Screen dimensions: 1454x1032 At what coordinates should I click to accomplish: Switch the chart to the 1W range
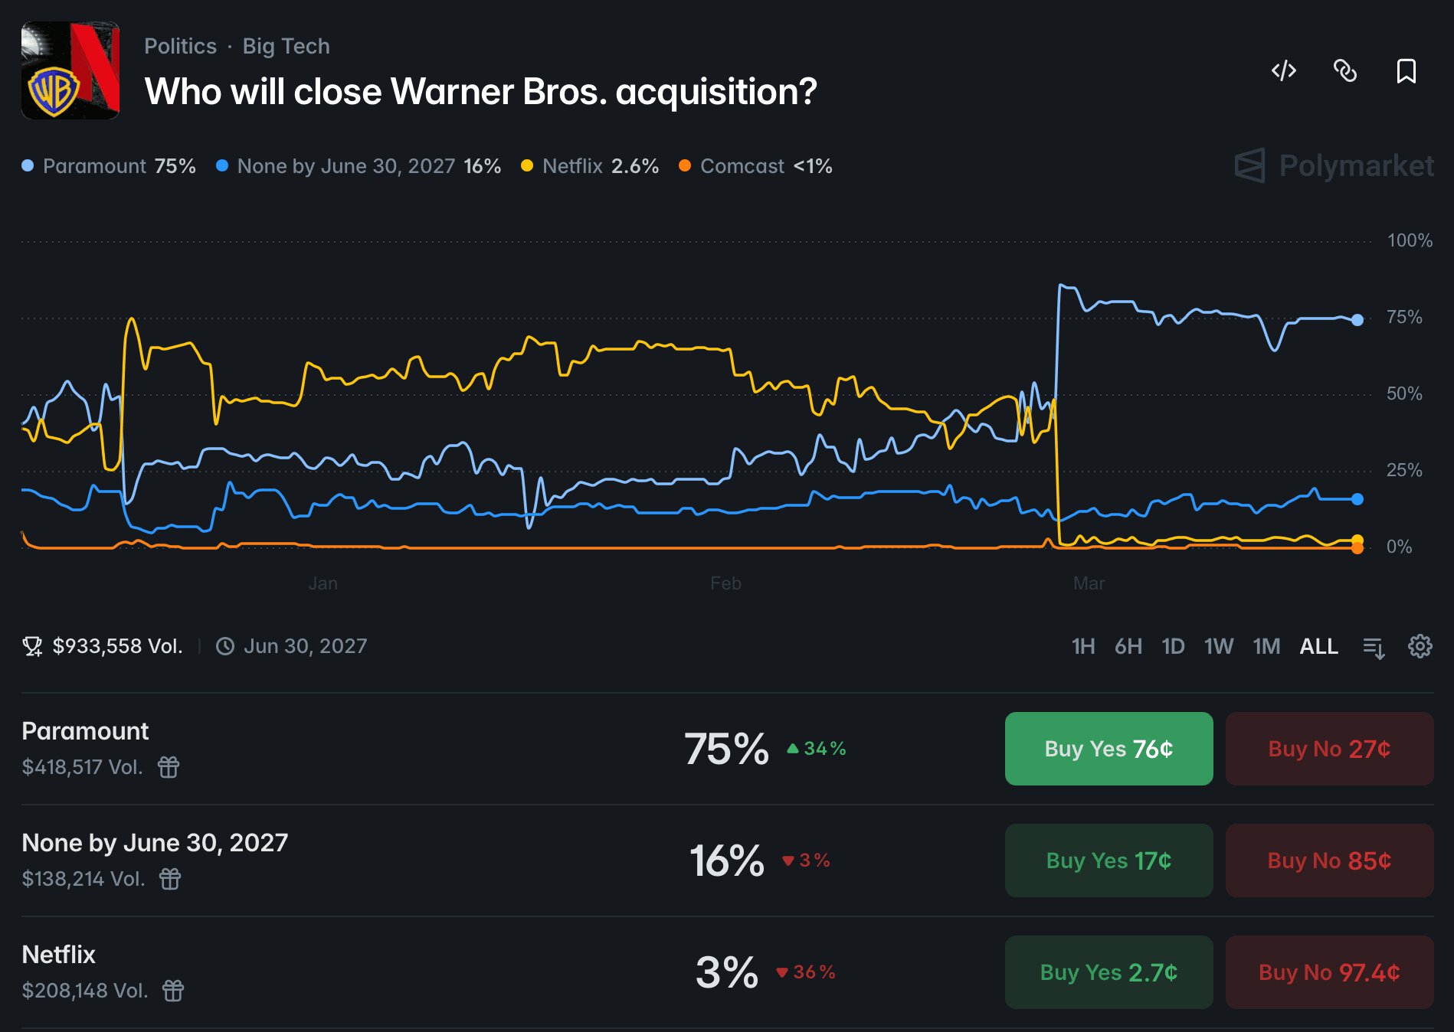1220,647
